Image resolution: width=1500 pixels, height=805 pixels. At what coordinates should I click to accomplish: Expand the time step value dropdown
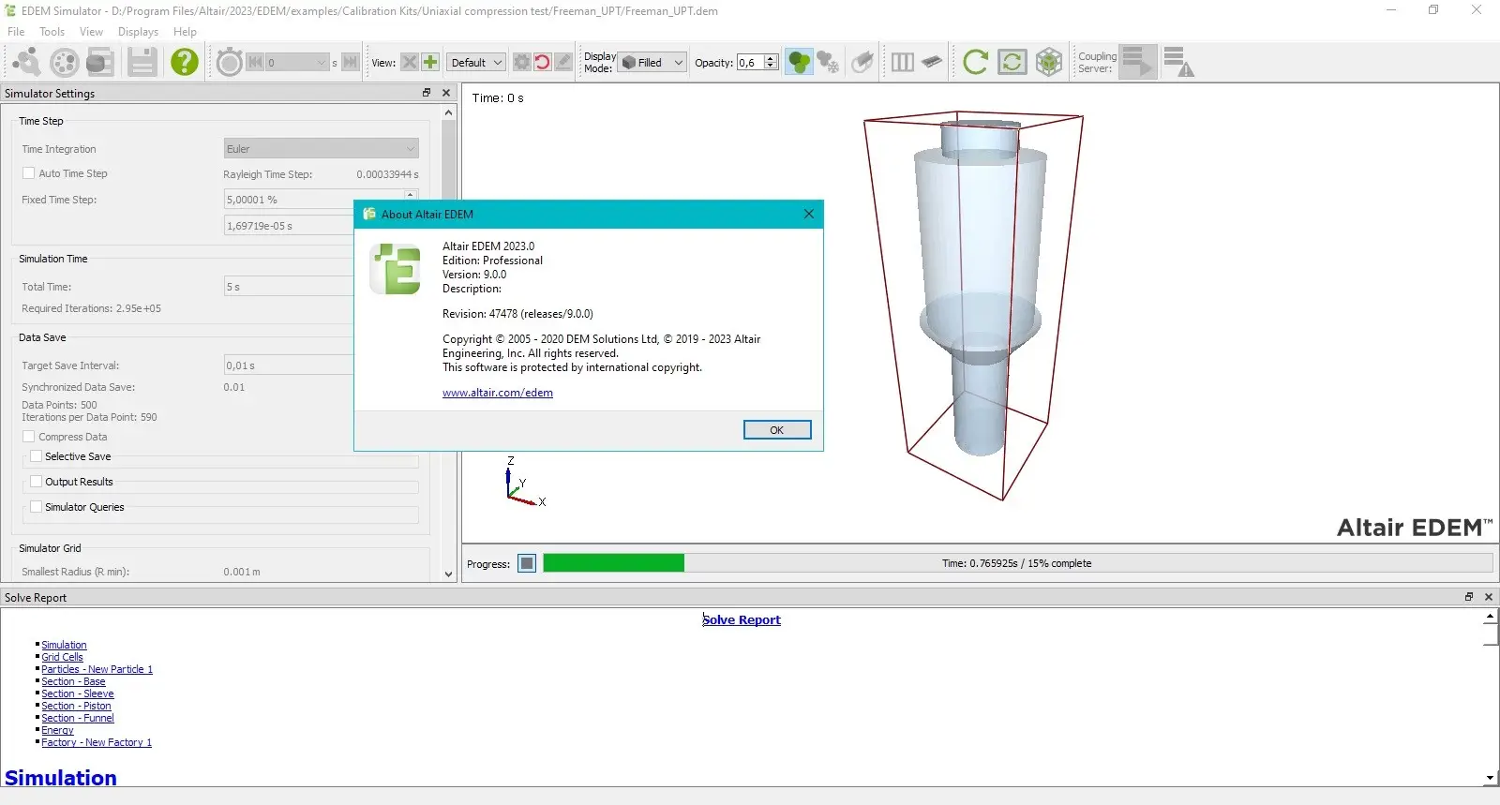[322, 63]
